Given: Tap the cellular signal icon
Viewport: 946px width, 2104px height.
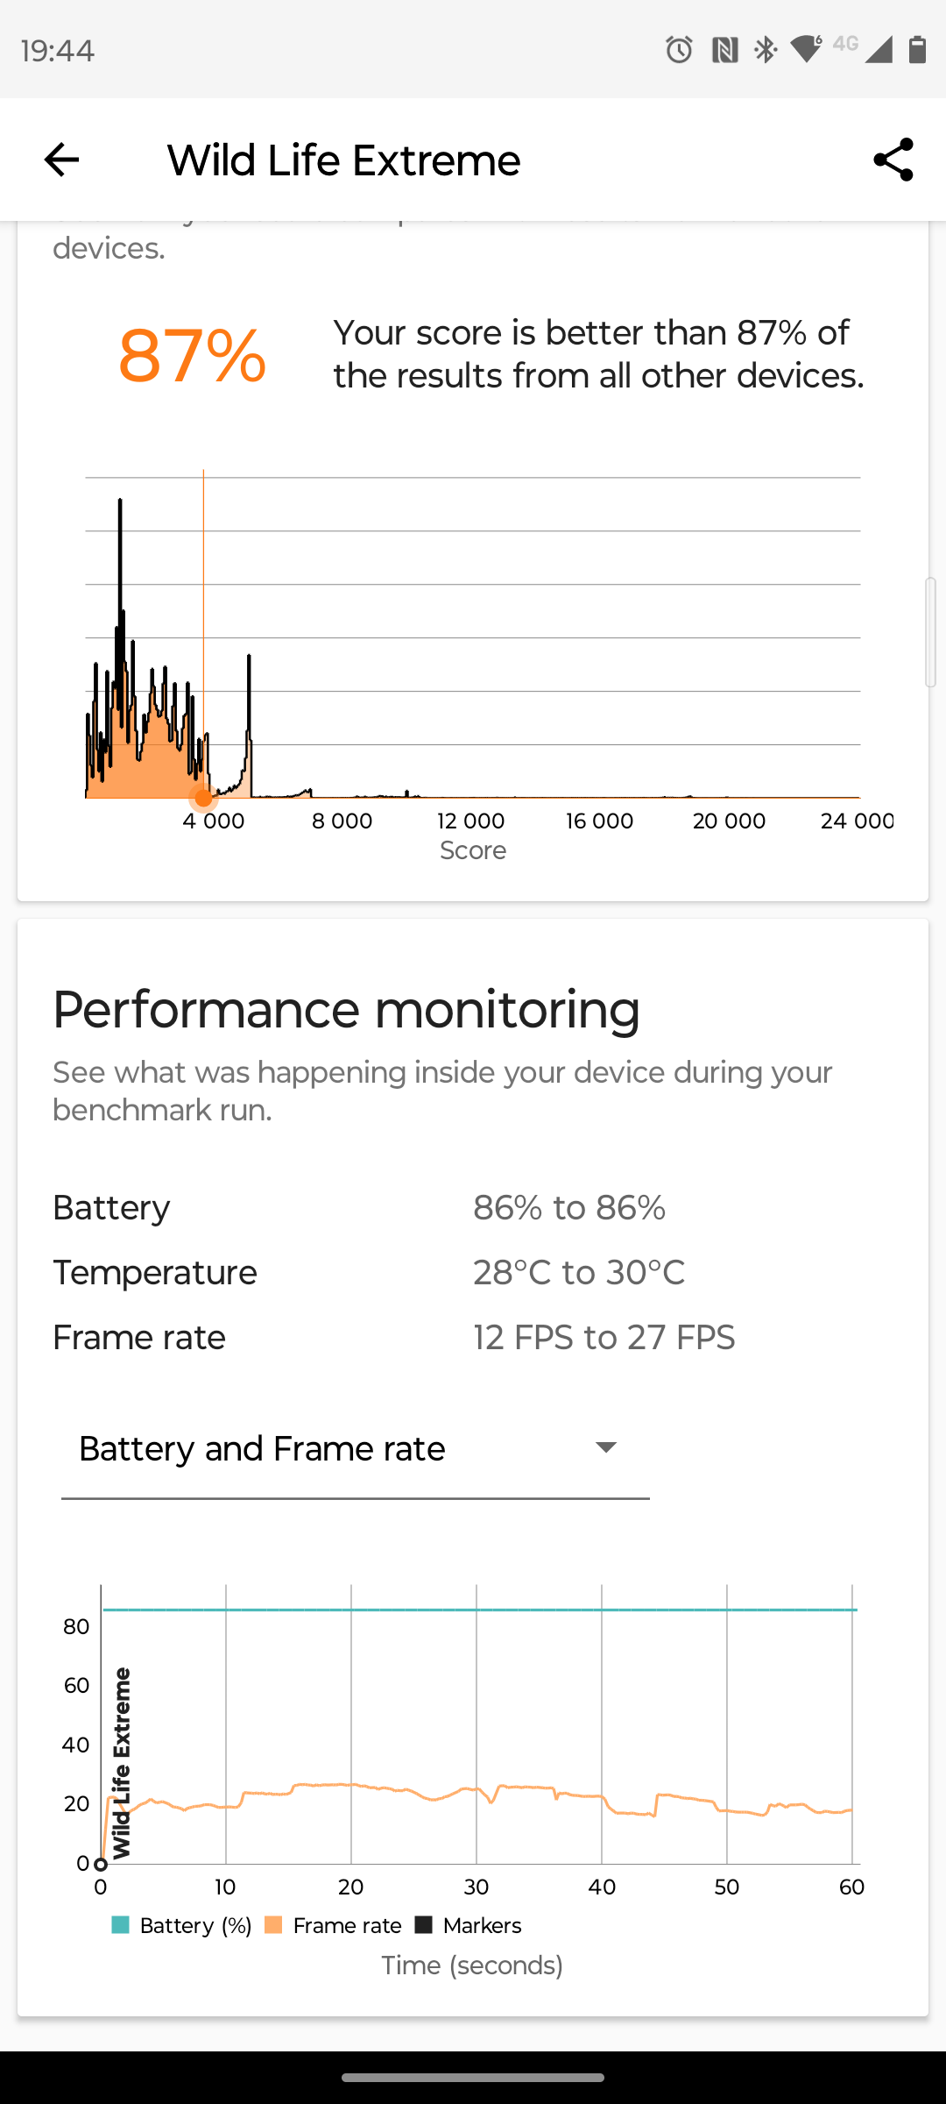Looking at the screenshot, I should click(x=877, y=50).
